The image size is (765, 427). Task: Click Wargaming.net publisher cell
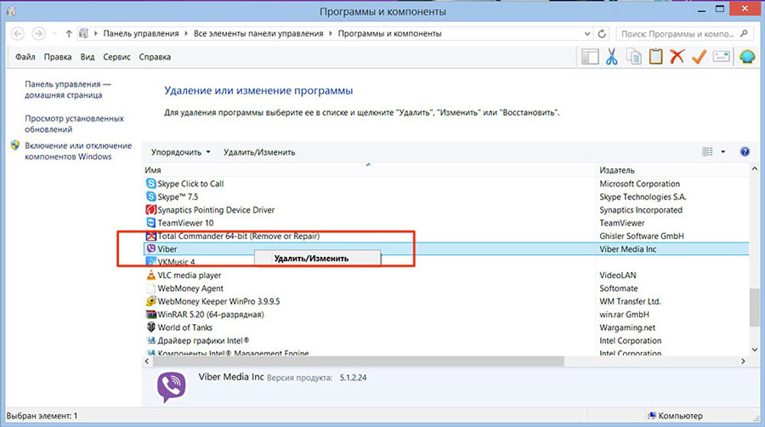tap(627, 327)
